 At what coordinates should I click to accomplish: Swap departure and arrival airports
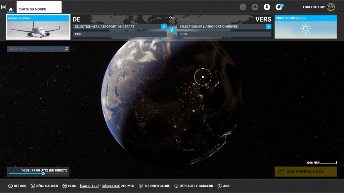pyautogui.click(x=172, y=30)
